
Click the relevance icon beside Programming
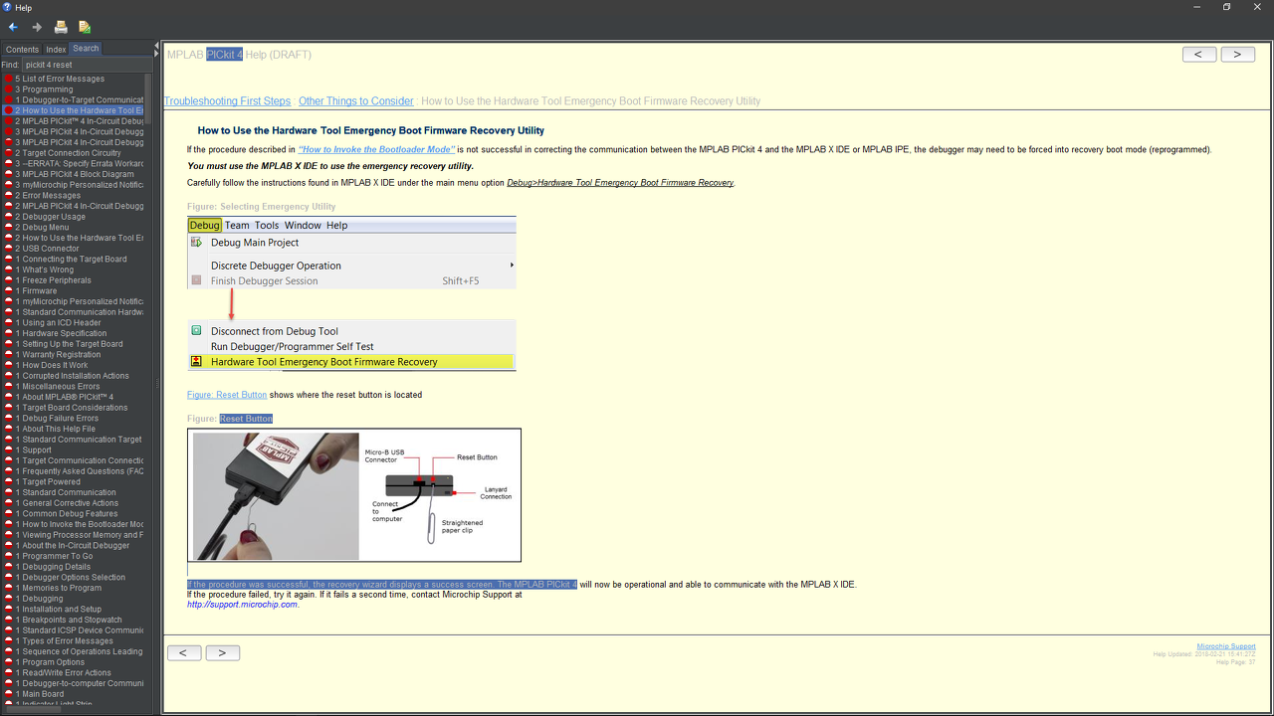point(8,89)
